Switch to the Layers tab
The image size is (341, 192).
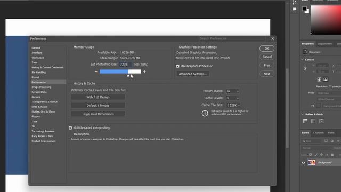tap(305, 133)
